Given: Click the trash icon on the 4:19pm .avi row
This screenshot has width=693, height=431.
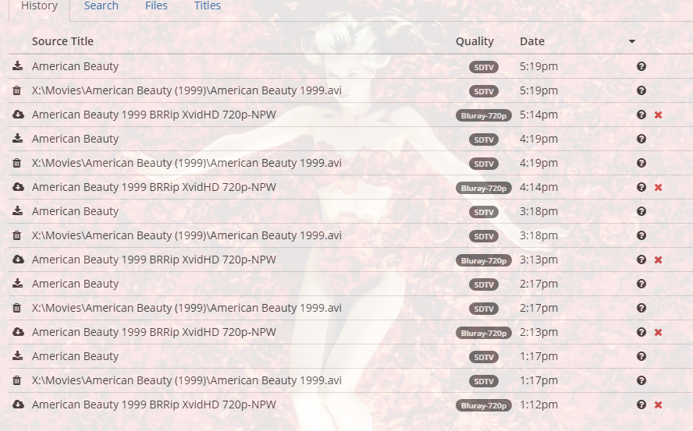Looking at the screenshot, I should 17,163.
